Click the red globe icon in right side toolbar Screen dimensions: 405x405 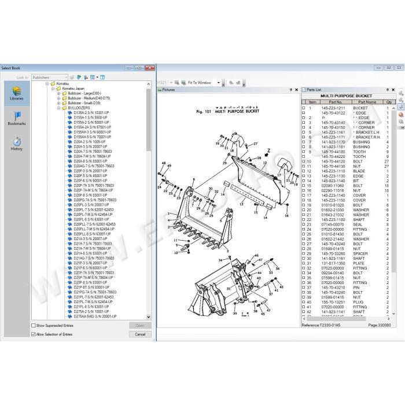click(x=401, y=115)
